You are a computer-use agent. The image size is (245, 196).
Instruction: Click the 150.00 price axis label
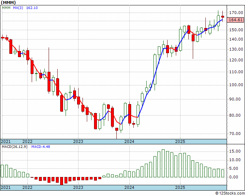coord(236,30)
